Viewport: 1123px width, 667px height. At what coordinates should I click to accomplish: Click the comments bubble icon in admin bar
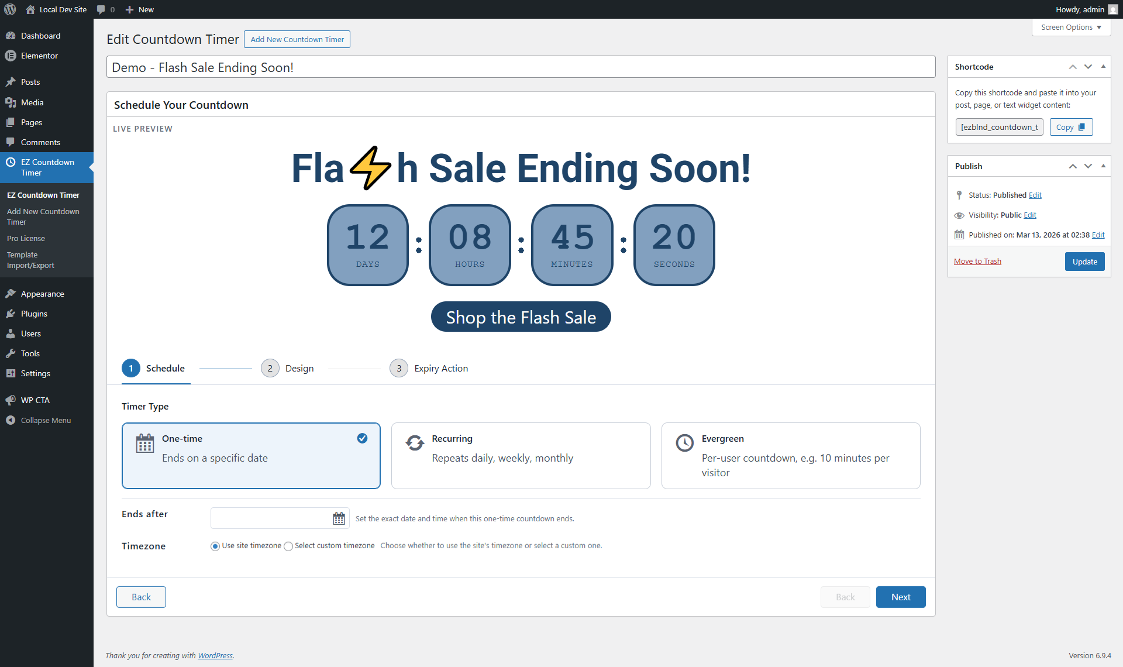[101, 9]
